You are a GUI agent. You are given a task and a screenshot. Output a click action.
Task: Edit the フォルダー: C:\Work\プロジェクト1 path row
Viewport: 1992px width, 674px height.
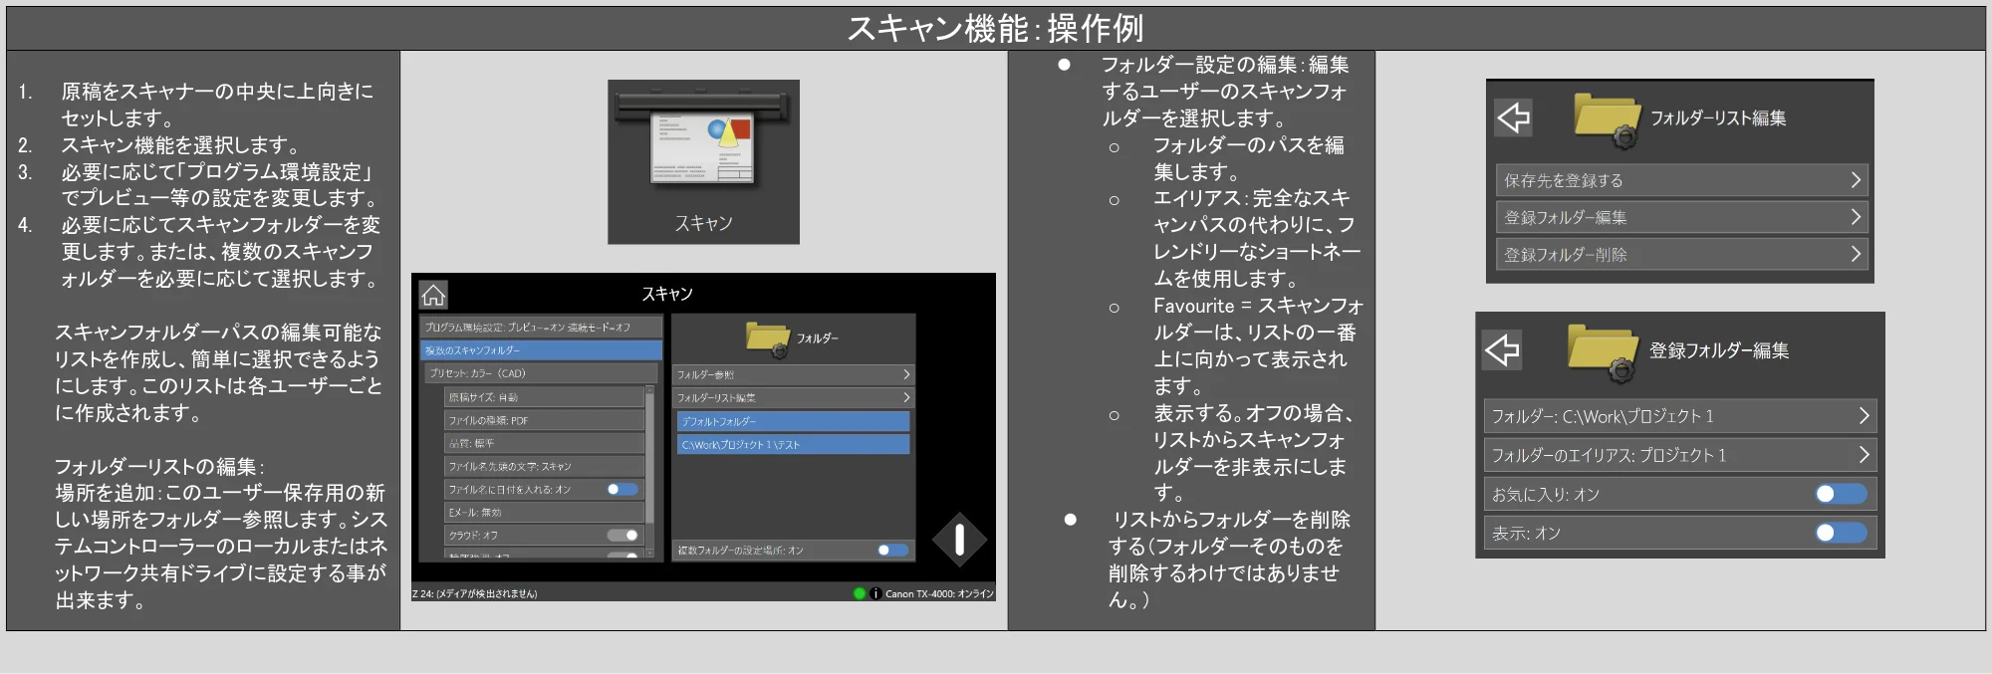(x=1680, y=416)
